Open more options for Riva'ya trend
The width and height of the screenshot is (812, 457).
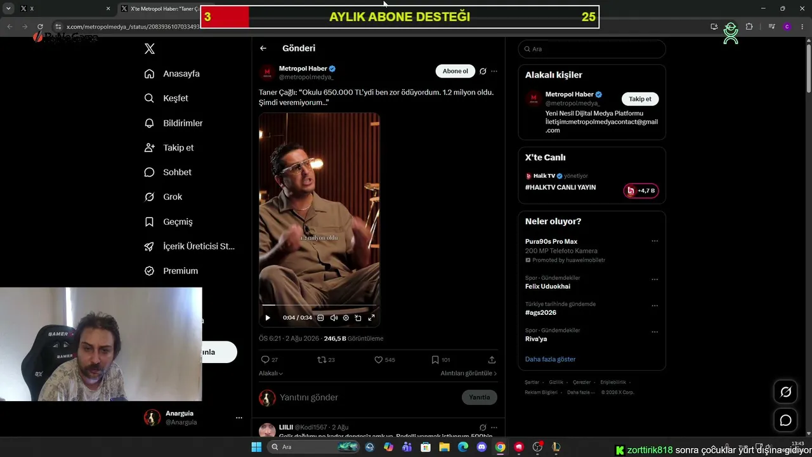tap(655, 332)
